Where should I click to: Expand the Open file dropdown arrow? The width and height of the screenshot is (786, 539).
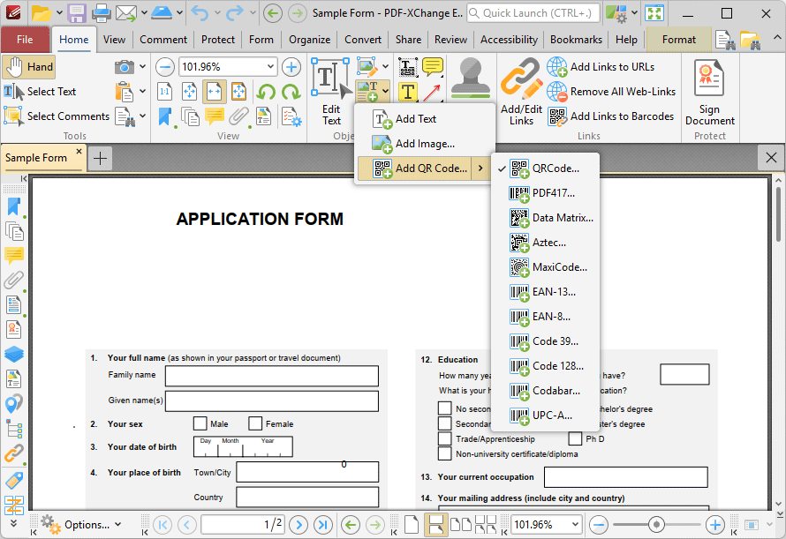click(59, 13)
